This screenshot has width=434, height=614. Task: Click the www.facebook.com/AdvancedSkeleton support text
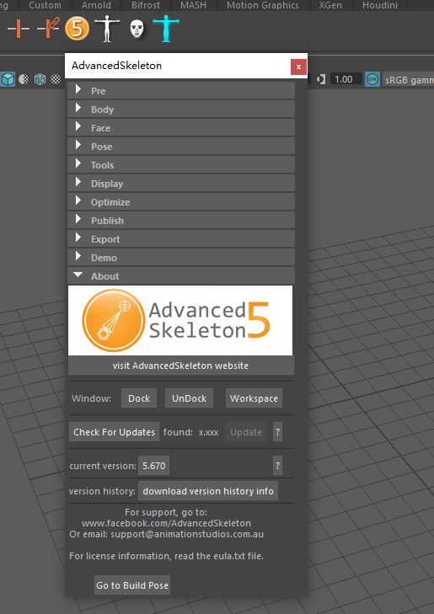coord(166,523)
